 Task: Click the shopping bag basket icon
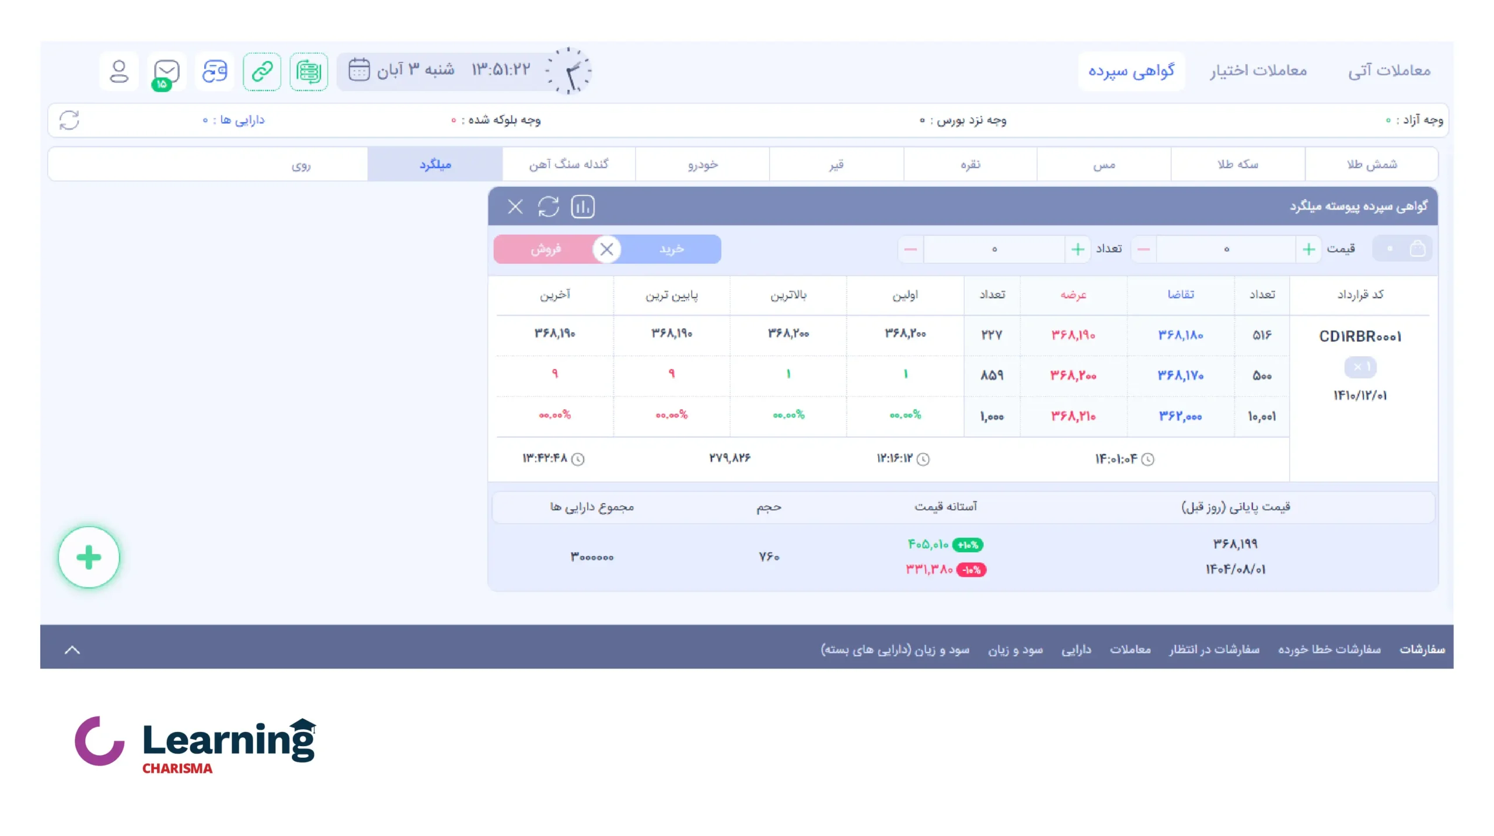click(x=1417, y=249)
